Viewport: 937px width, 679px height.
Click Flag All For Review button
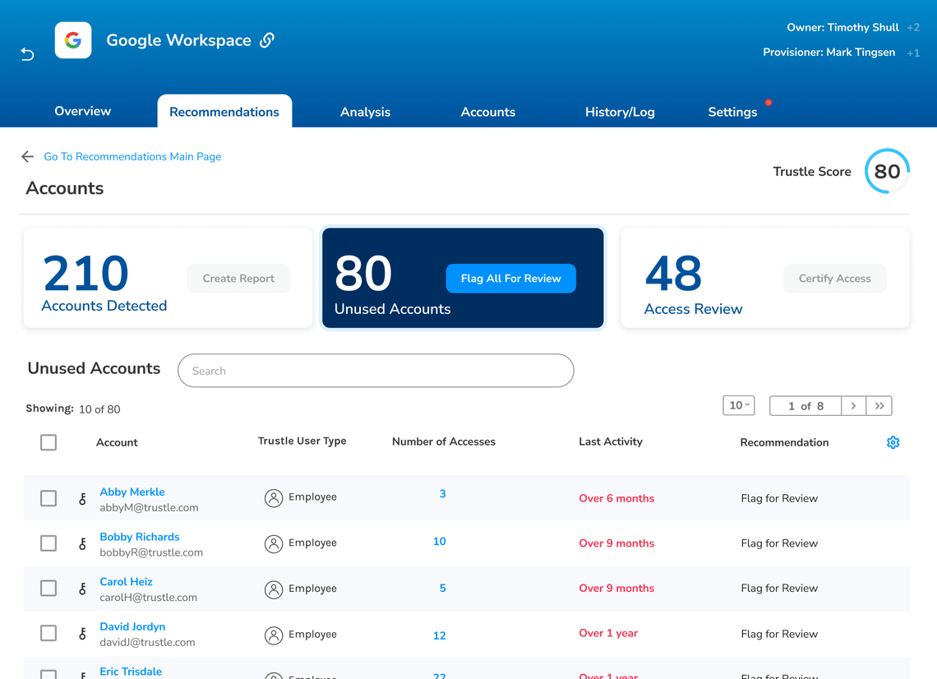(x=511, y=279)
